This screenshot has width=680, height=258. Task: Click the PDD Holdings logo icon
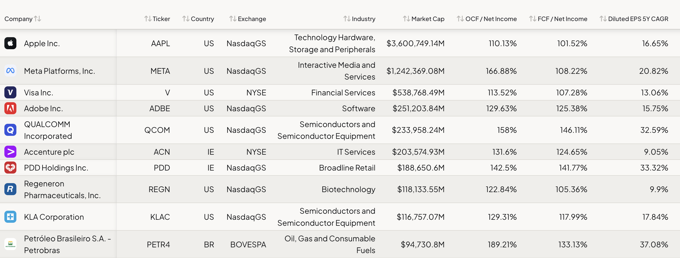click(x=10, y=168)
